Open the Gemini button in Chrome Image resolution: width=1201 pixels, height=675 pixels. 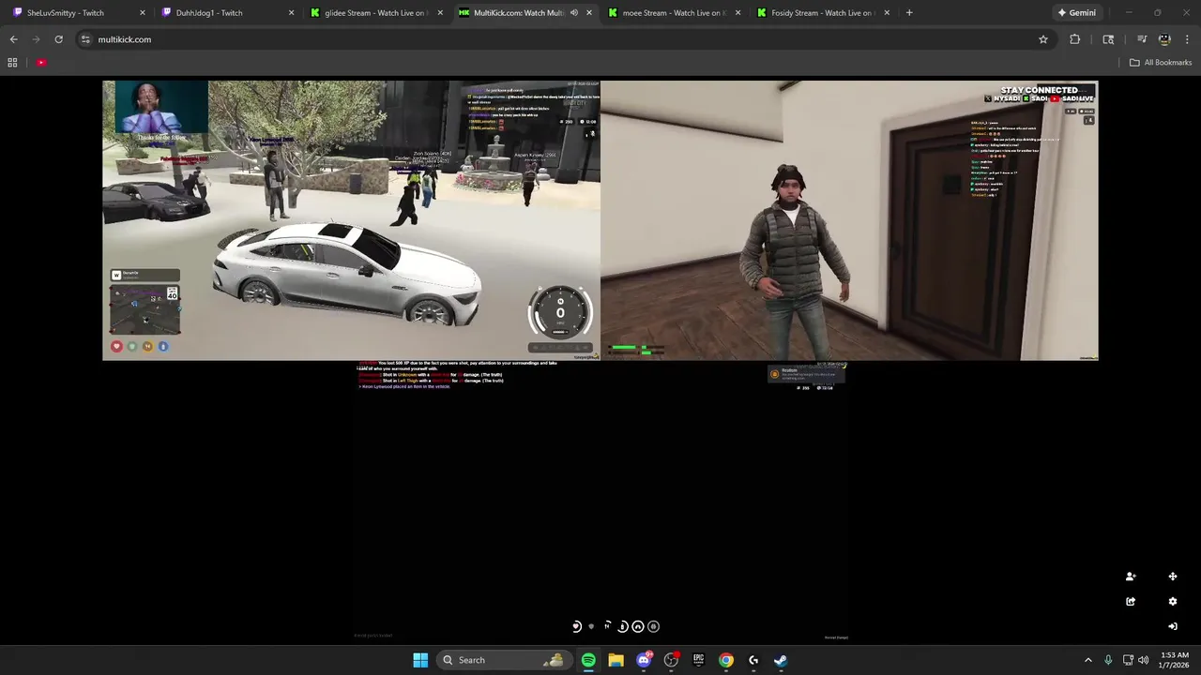1076,13
